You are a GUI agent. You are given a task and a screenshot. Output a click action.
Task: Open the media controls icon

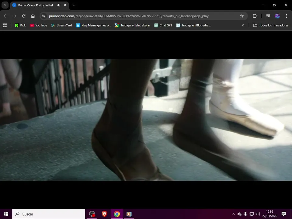coord(268,16)
